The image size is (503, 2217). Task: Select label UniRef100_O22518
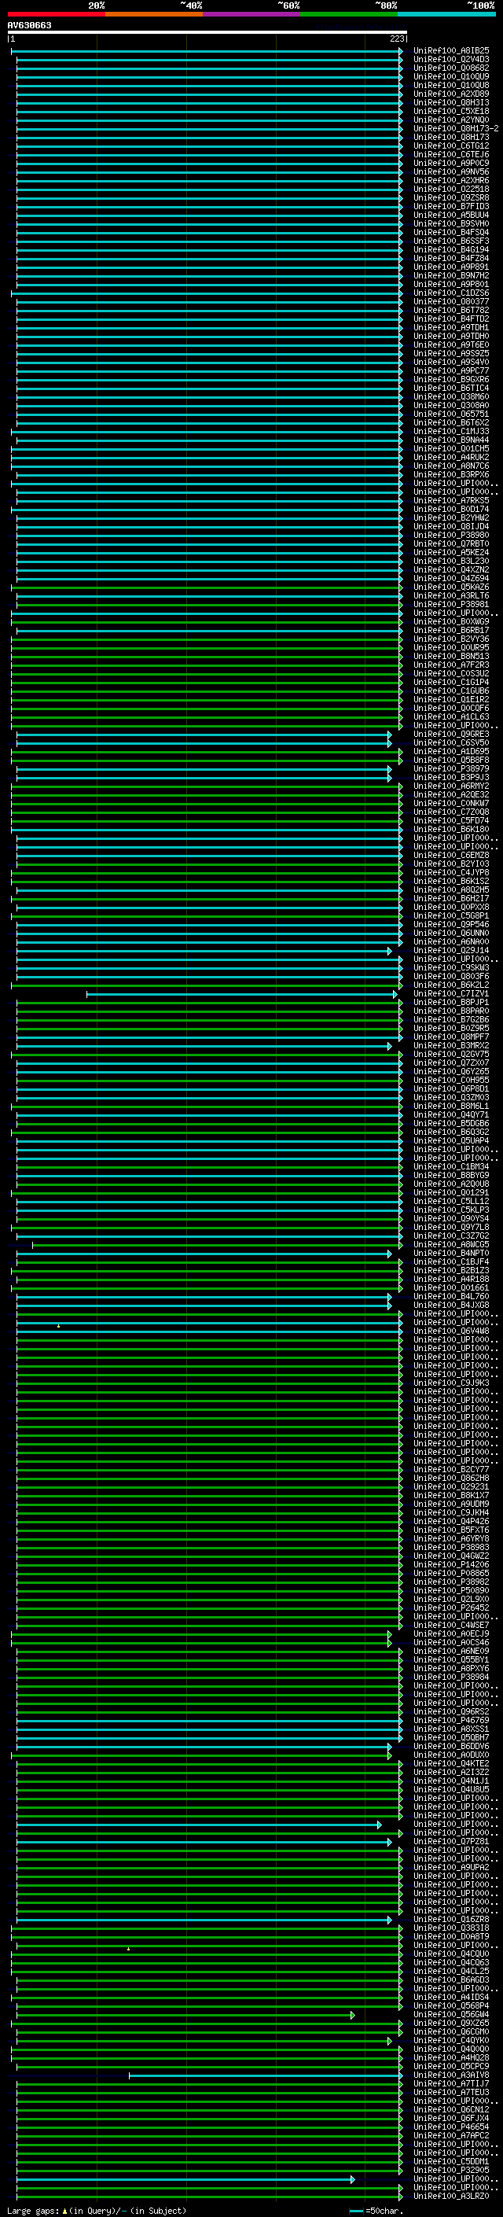(451, 190)
